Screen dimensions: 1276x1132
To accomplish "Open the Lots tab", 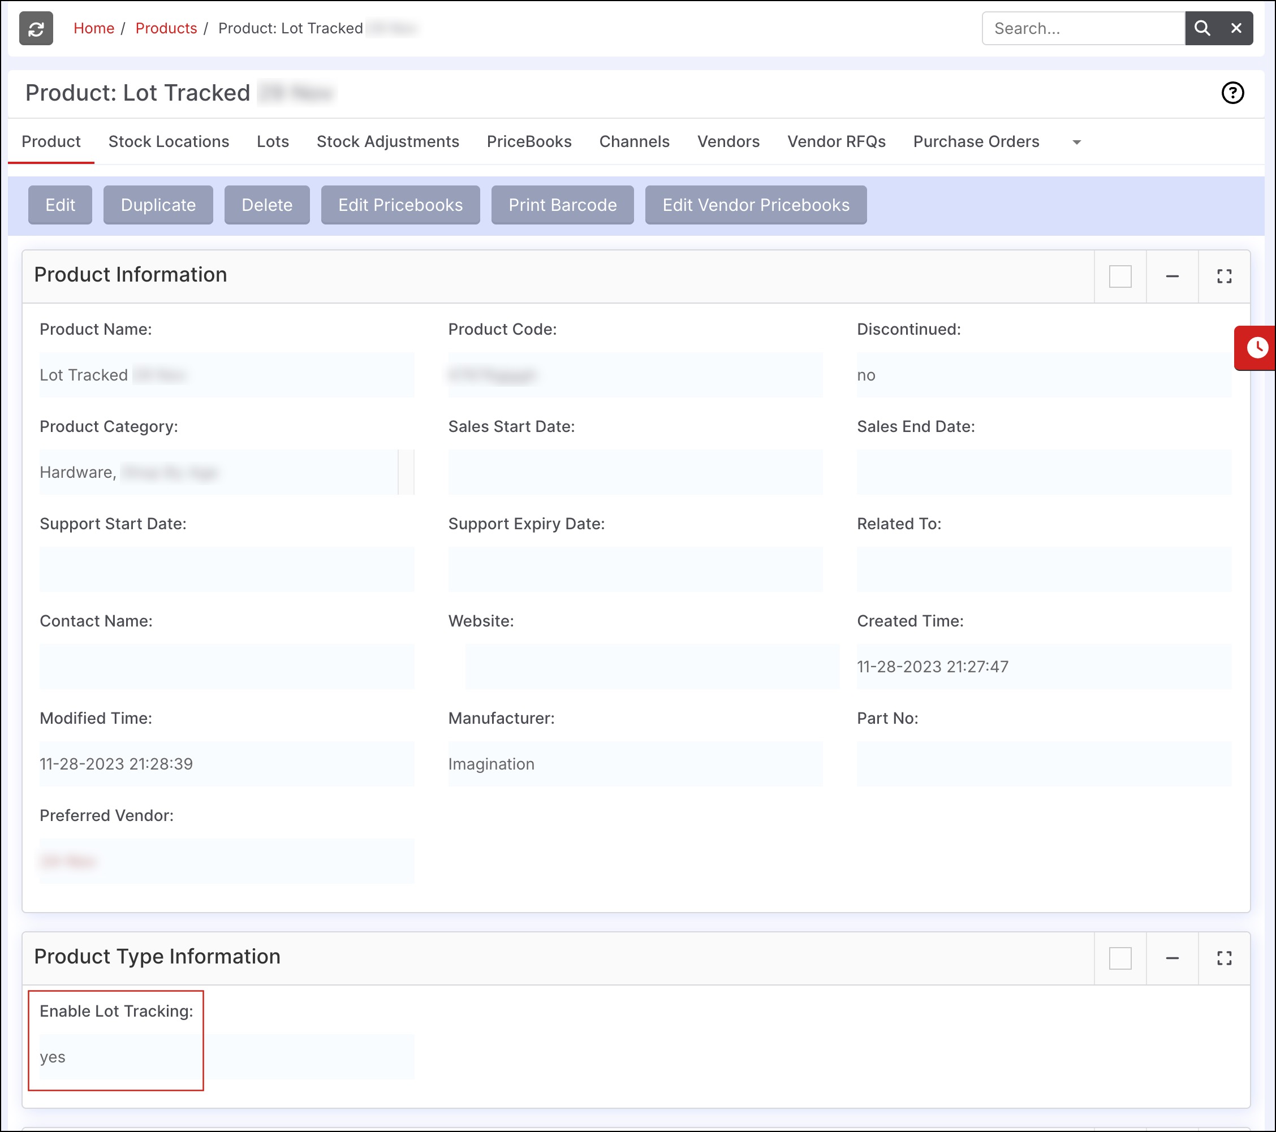I will (x=273, y=142).
